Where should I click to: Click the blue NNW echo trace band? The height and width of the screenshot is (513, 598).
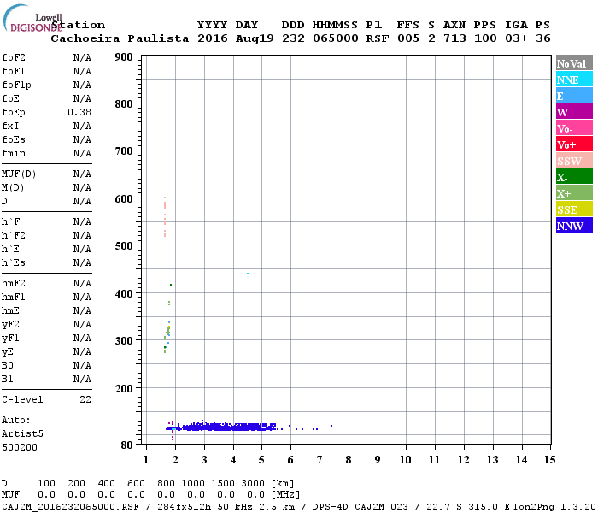coord(221,427)
